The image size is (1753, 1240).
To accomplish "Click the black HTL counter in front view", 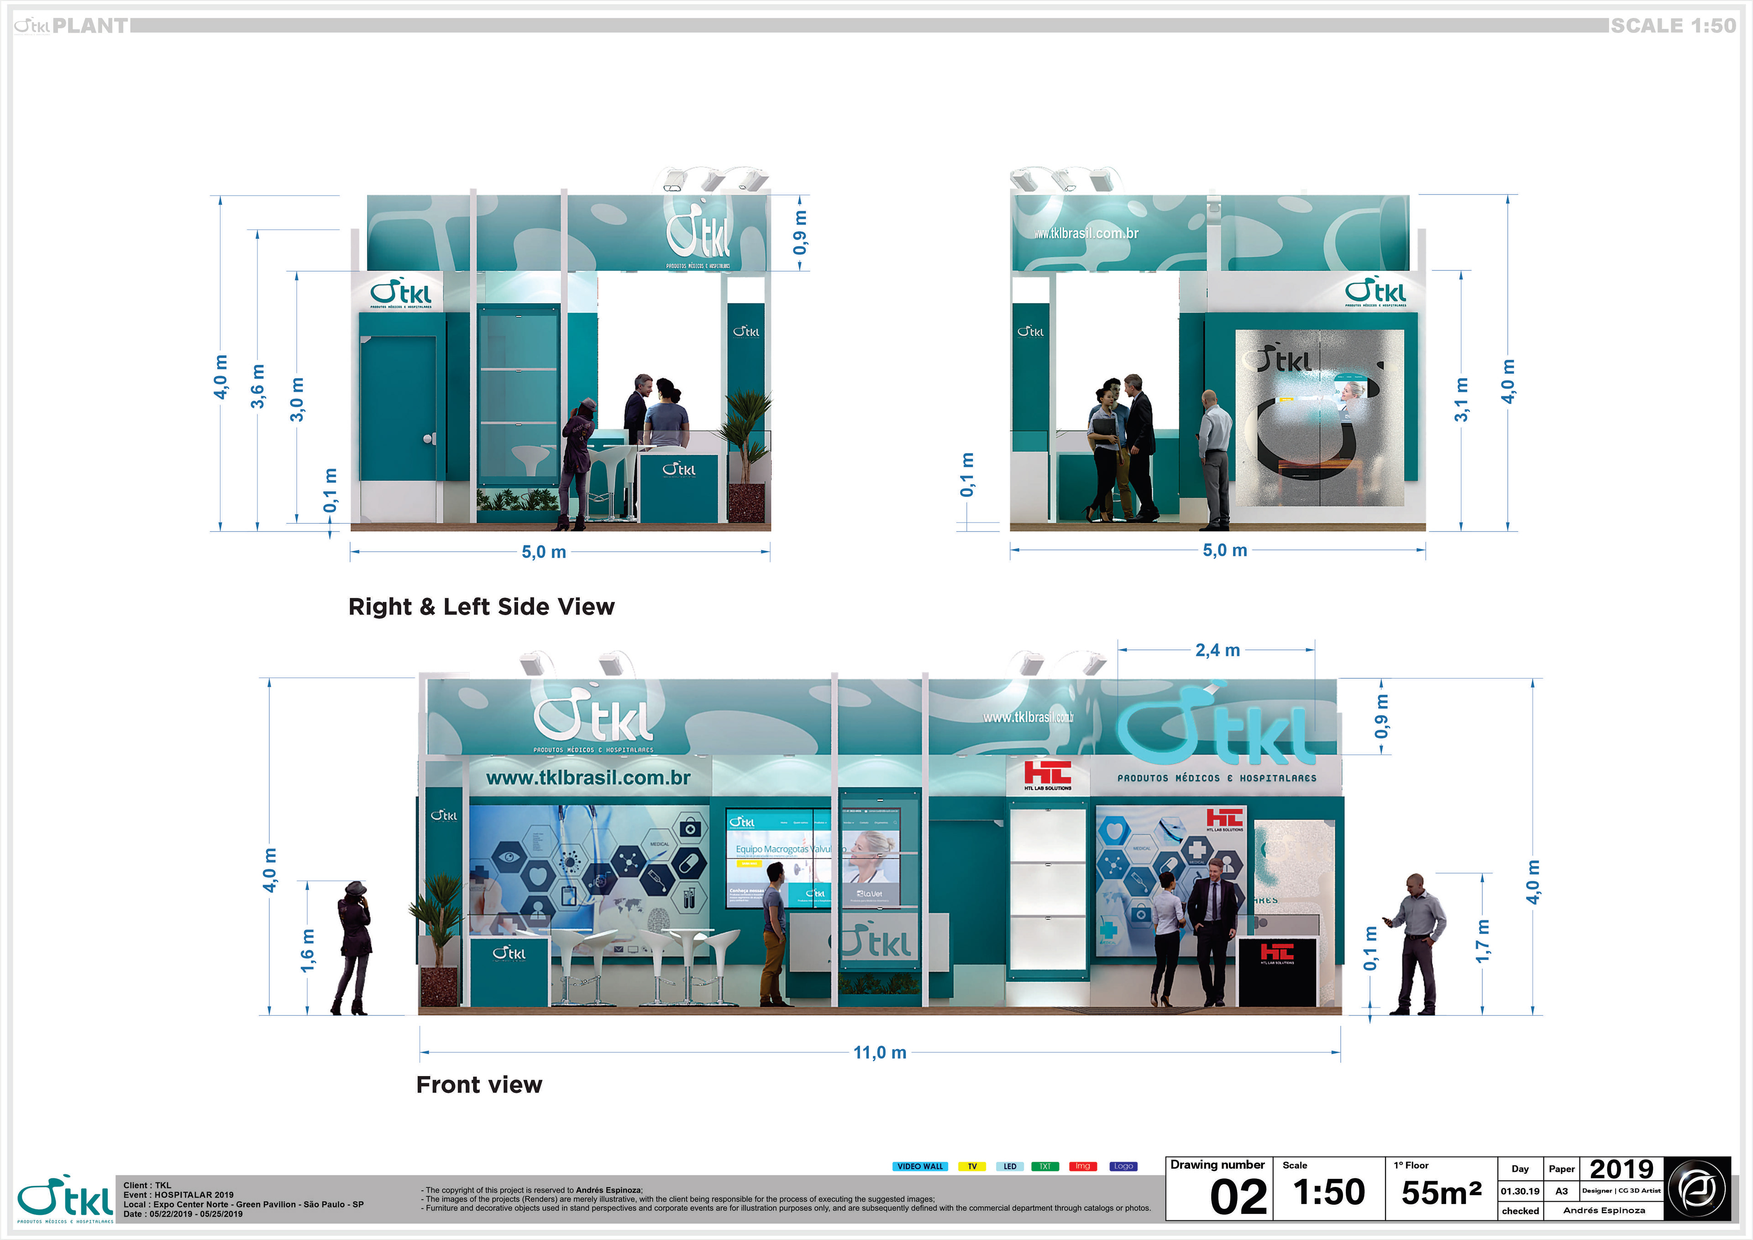I will [x=1277, y=971].
